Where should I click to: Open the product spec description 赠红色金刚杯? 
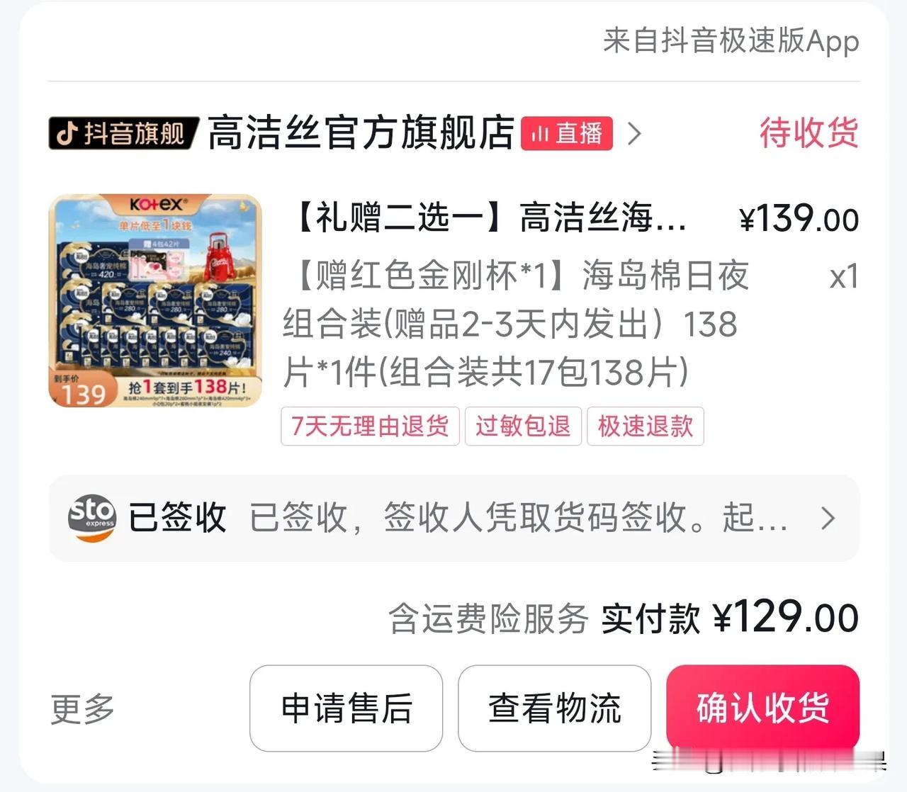pyautogui.click(x=516, y=324)
